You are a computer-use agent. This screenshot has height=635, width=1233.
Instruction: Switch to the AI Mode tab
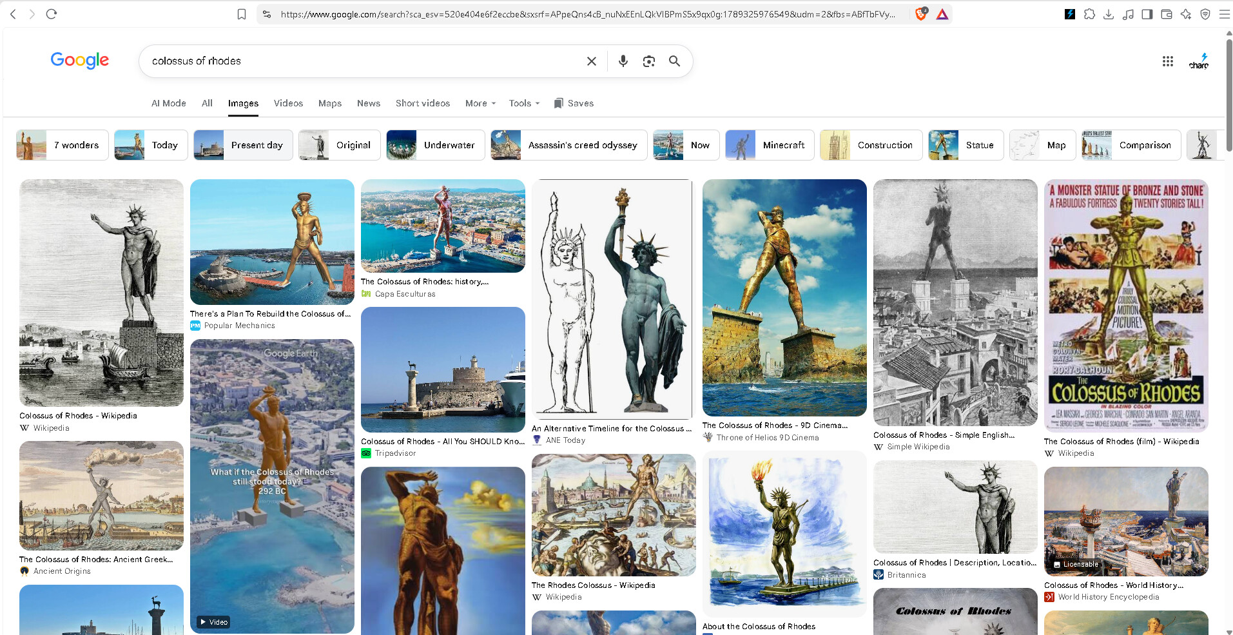tap(169, 103)
